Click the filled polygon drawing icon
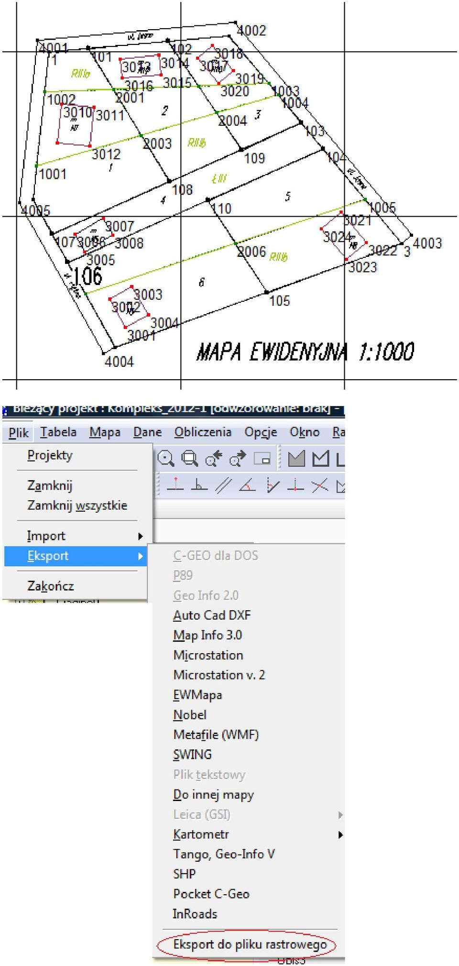Screen dimensions: 459x966 (x=296, y=459)
